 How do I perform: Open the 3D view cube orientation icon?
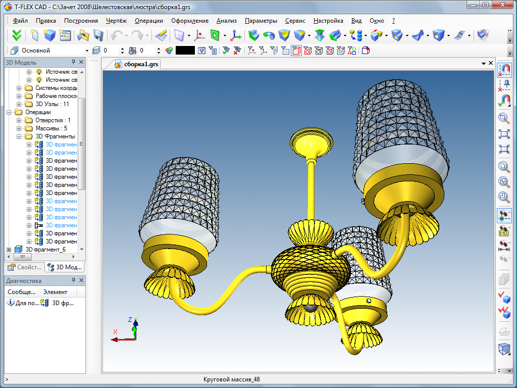504,349
